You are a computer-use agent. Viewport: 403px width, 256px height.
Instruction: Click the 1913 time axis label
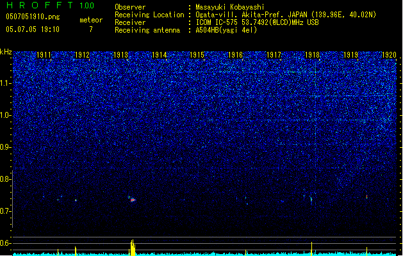(x=121, y=55)
